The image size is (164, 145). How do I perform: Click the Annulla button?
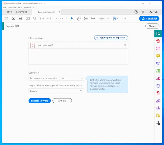[62, 101]
